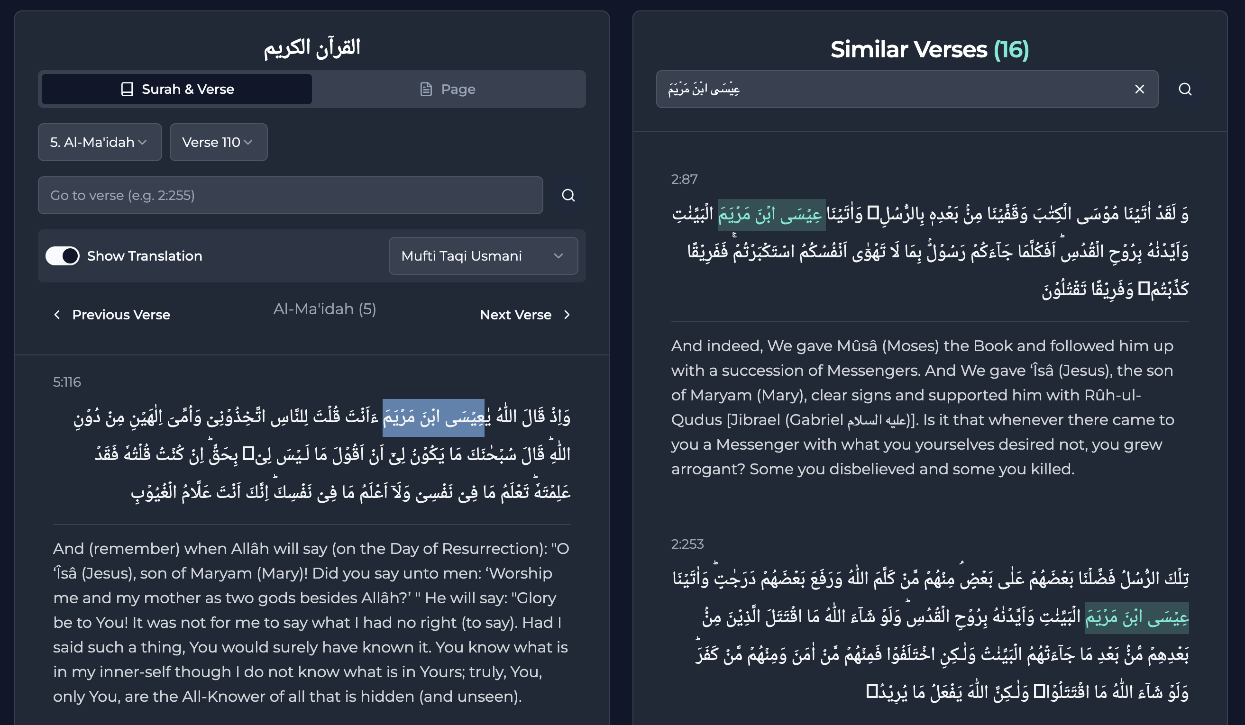Open the Mufti Taqi Usmani translation dropdown
Image resolution: width=1245 pixels, height=725 pixels.
483,256
